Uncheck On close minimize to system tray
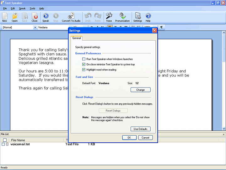The width and height of the screenshot is (226, 170). point(84,64)
